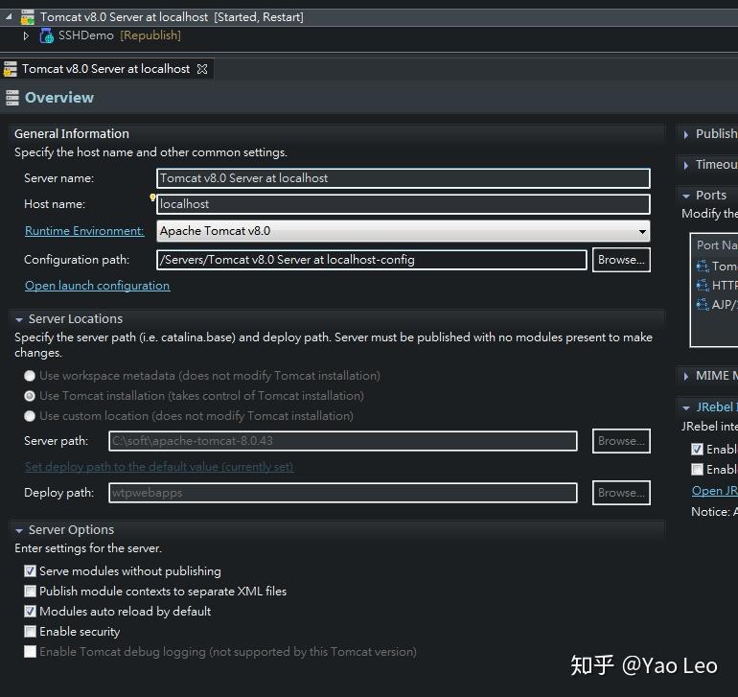Click the AJP port row icon
This screenshot has width=738, height=697.
pyautogui.click(x=703, y=304)
